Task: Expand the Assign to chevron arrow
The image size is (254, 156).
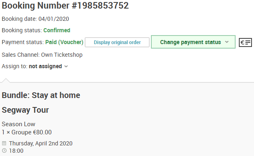Action: (66, 66)
